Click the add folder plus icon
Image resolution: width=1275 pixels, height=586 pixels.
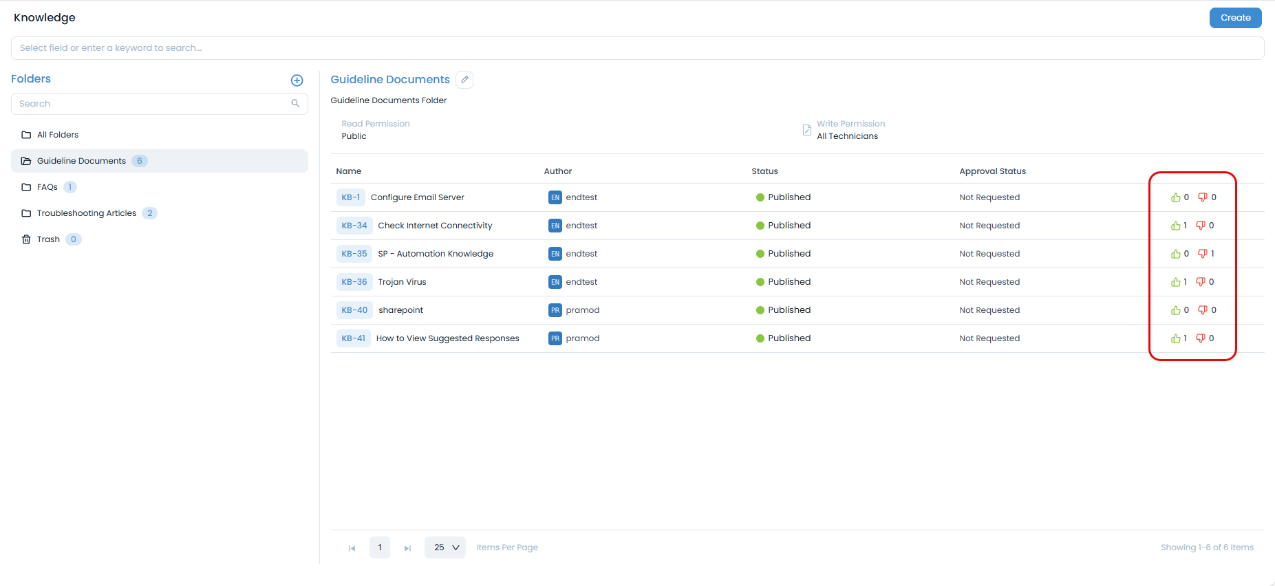297,80
